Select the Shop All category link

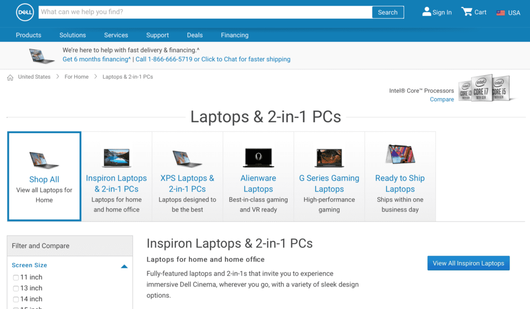[45, 179]
